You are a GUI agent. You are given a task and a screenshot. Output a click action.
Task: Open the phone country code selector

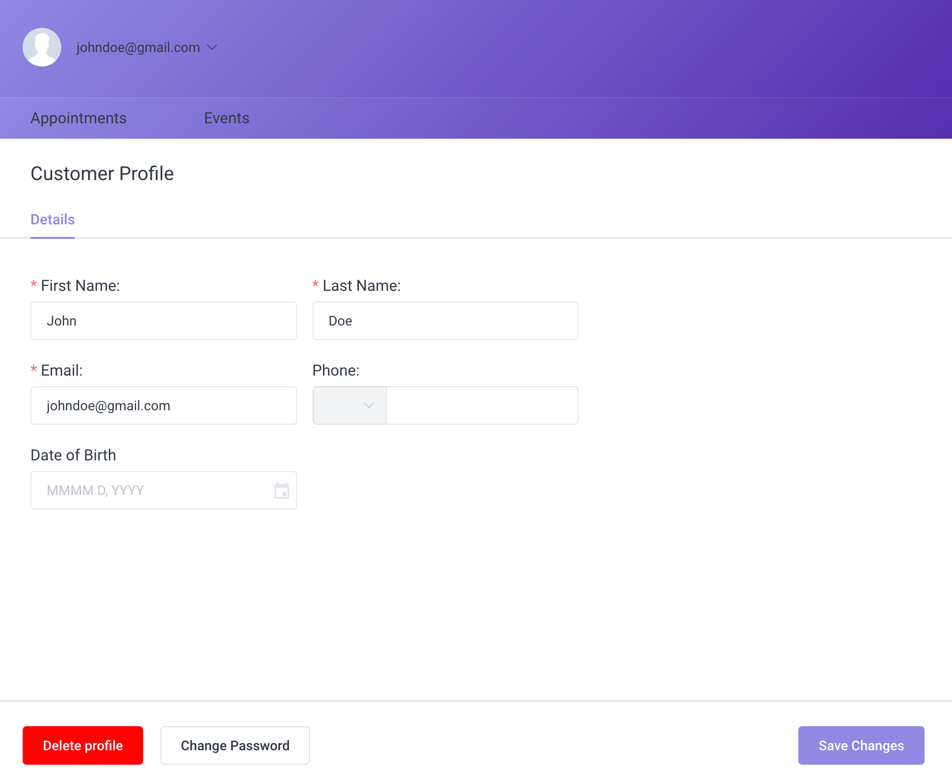(x=350, y=405)
